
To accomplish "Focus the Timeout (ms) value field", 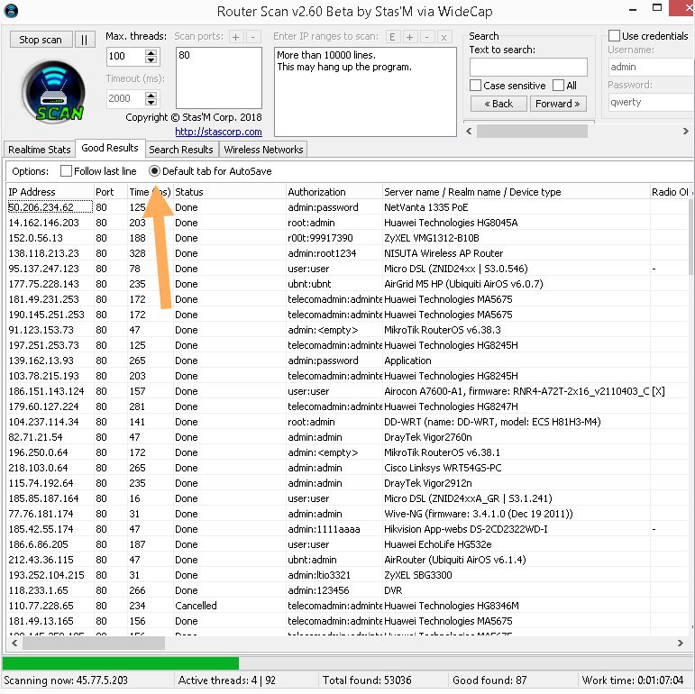I will (x=126, y=98).
